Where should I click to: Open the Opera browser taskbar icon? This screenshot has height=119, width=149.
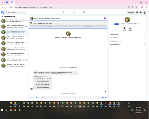coord(105,103)
